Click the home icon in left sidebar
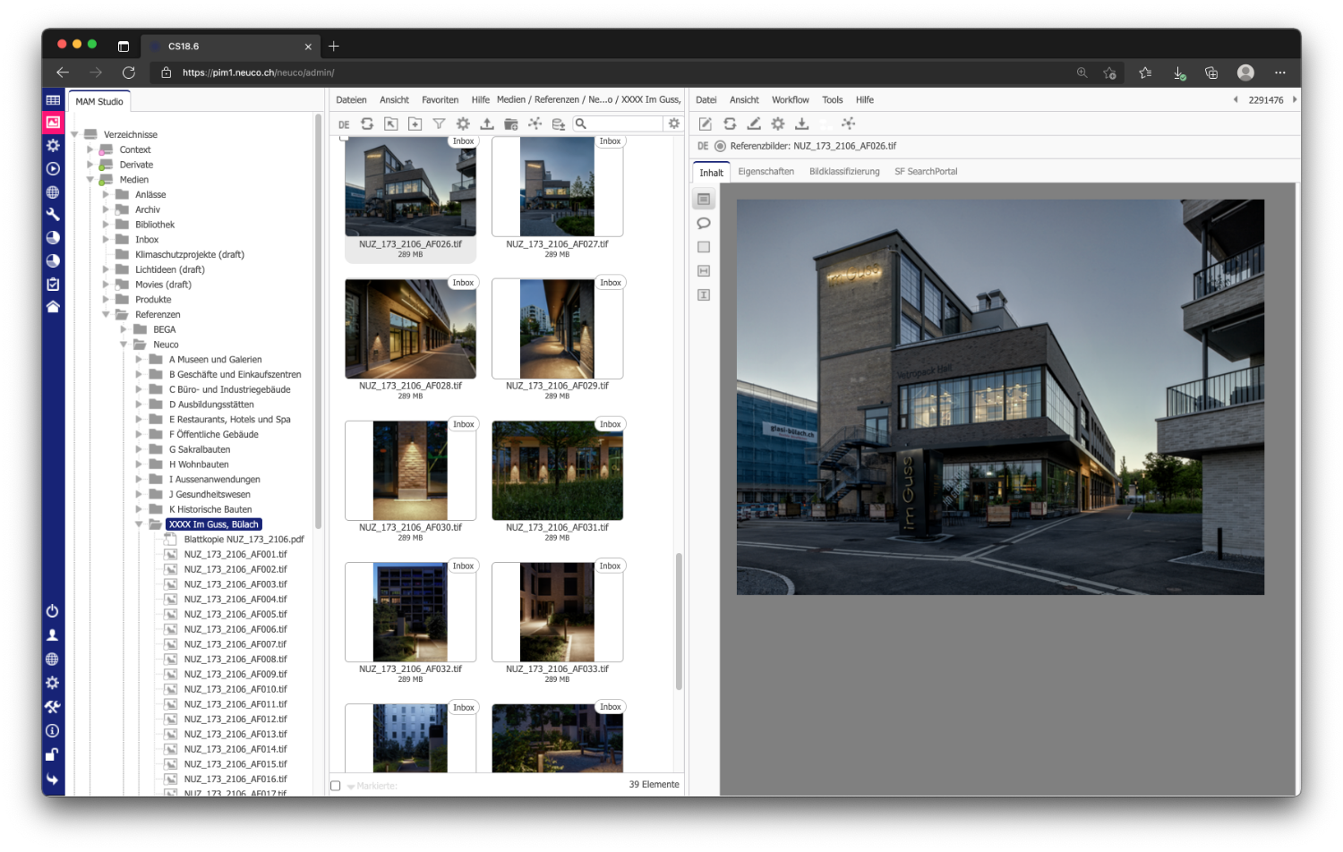 tap(53, 307)
